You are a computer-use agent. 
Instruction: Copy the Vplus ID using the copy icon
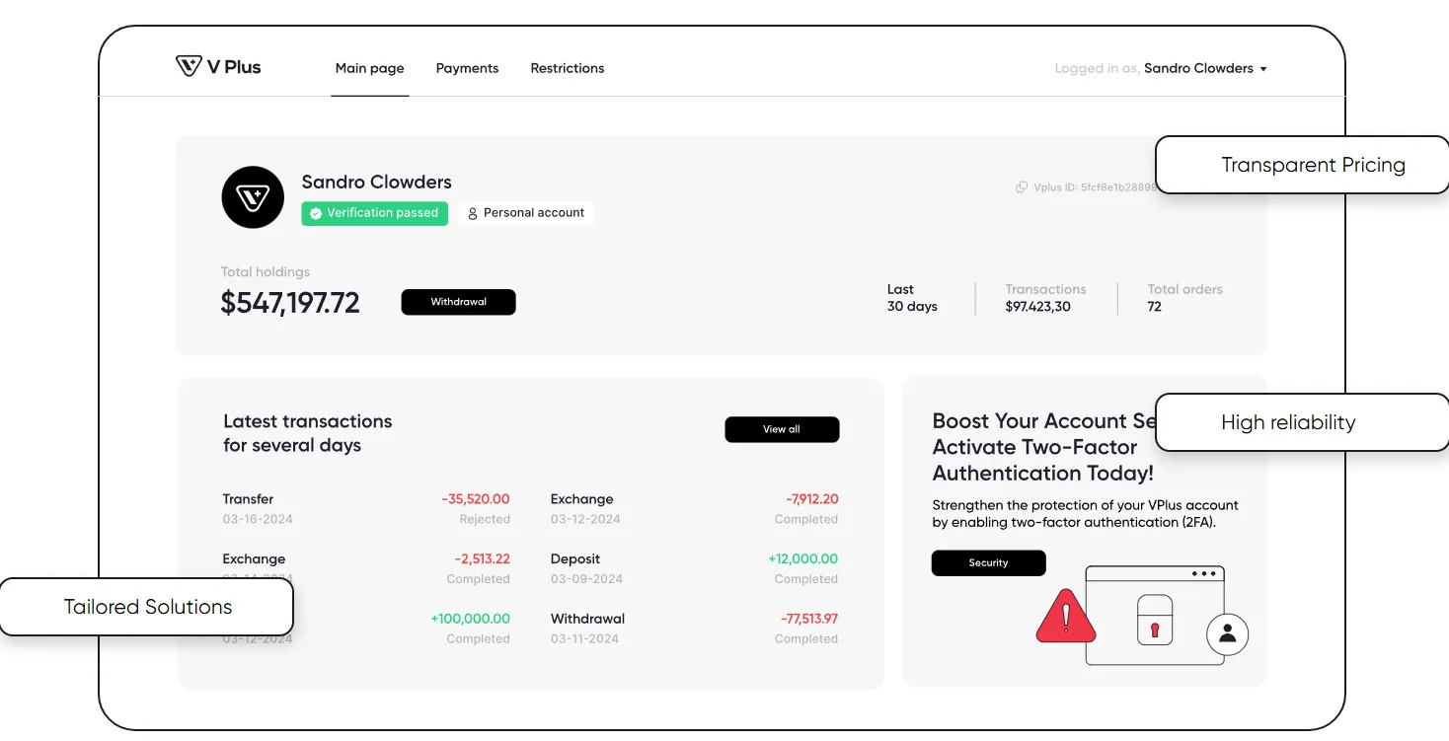pos(1022,186)
